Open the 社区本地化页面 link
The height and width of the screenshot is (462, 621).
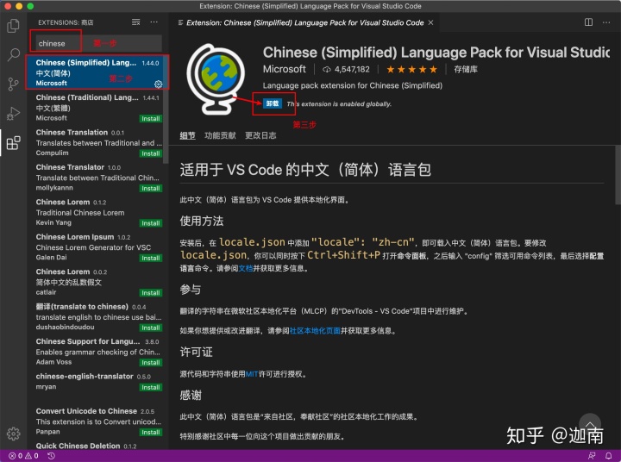click(315, 331)
